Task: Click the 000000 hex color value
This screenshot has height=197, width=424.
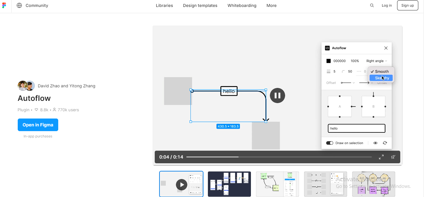Action: [340, 61]
